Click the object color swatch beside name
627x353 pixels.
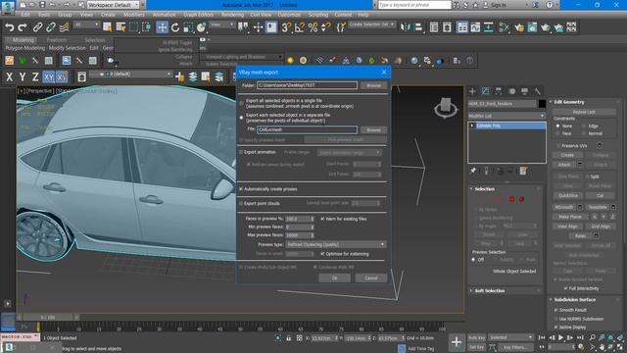[542, 104]
